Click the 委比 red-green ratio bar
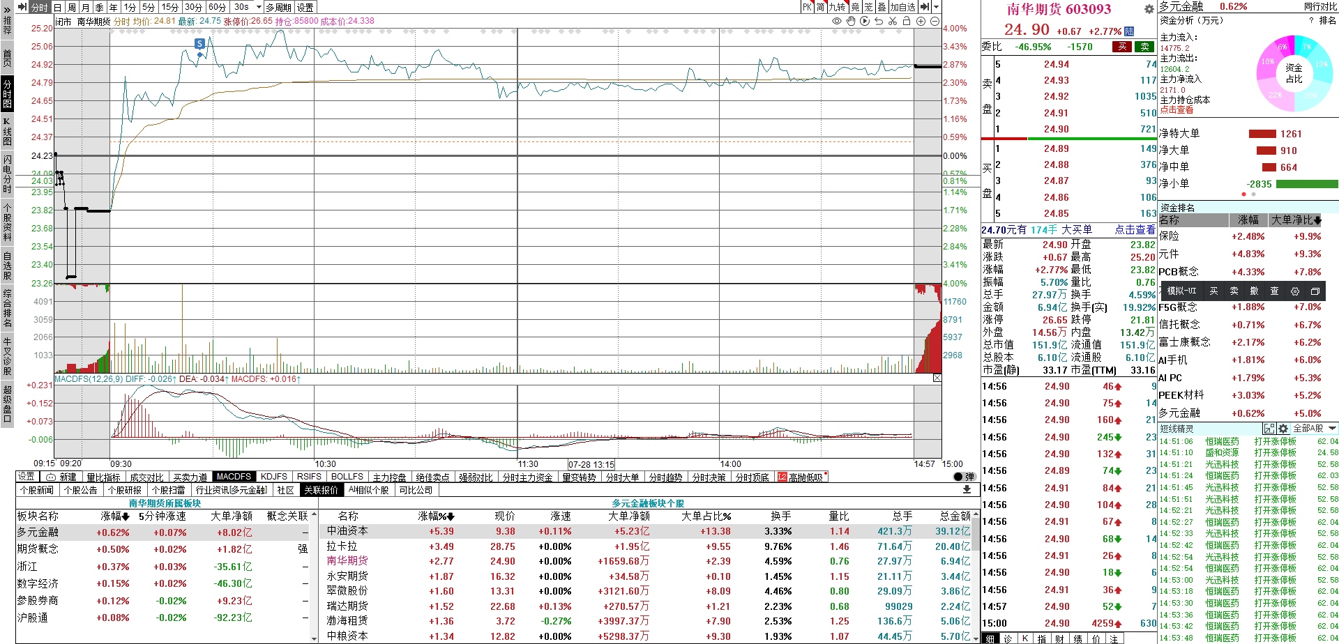Image resolution: width=1339 pixels, height=644 pixels. (1068, 139)
